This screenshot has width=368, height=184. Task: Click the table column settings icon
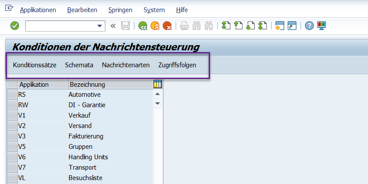[158, 84]
